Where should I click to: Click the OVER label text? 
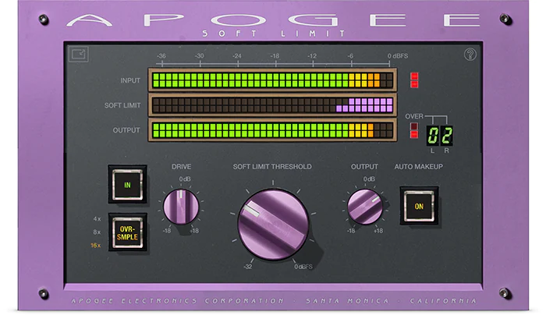[x=414, y=116]
